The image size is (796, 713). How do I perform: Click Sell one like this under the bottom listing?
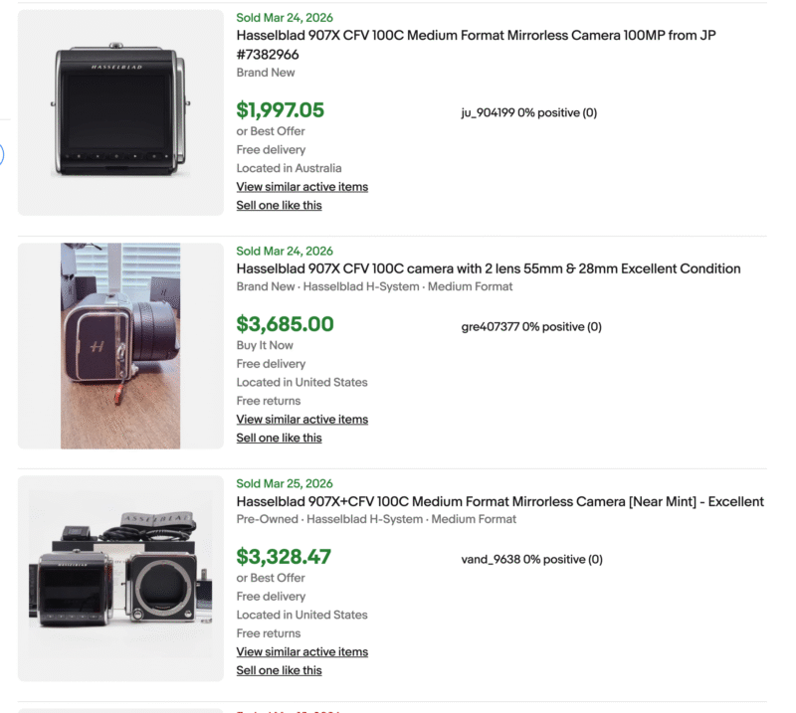pyautogui.click(x=279, y=670)
